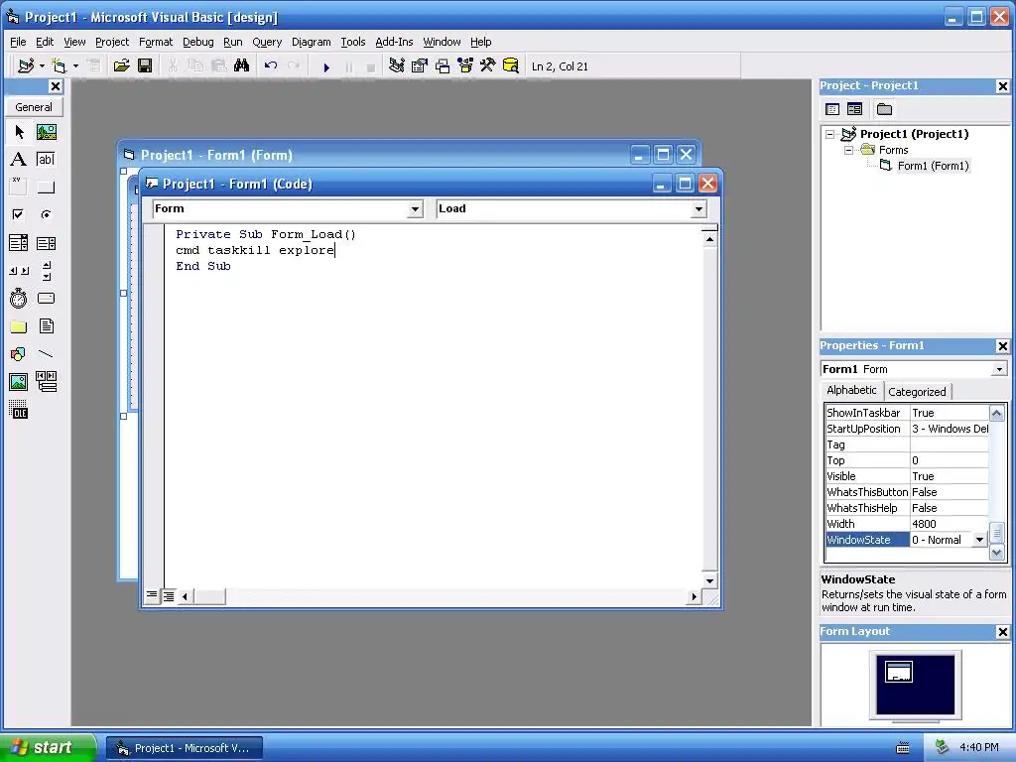The width and height of the screenshot is (1016, 762).
Task: Select the OptionButton control tool
Action: point(46,214)
